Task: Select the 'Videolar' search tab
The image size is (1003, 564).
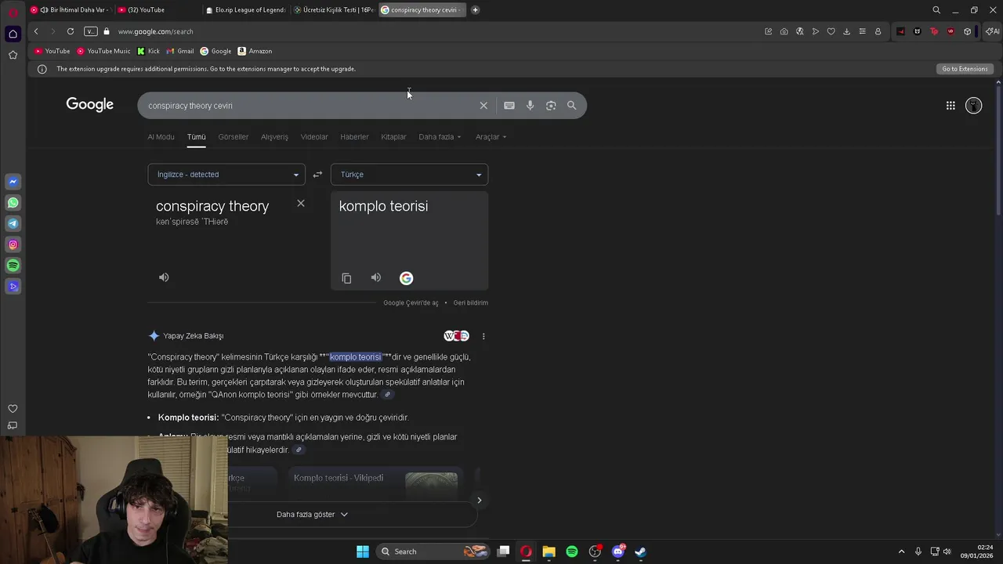Action: coord(314,137)
